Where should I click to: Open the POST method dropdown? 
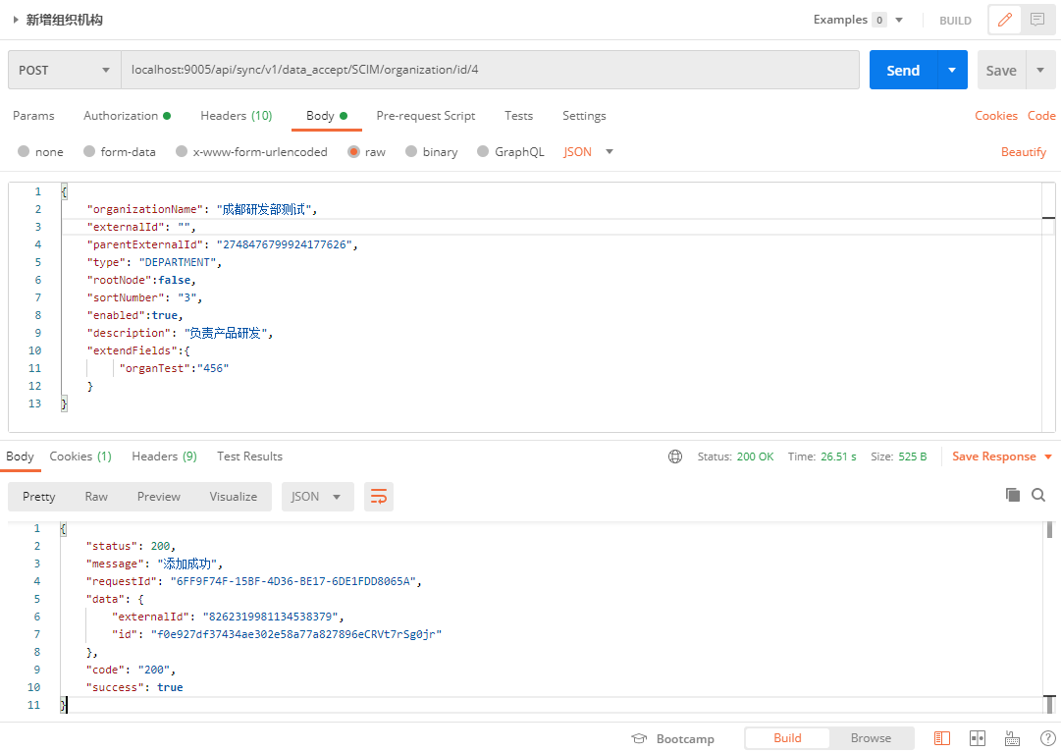coord(65,71)
